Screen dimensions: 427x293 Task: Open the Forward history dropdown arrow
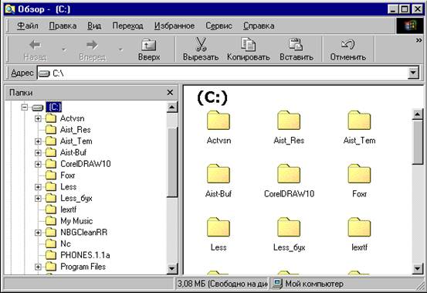120,49
